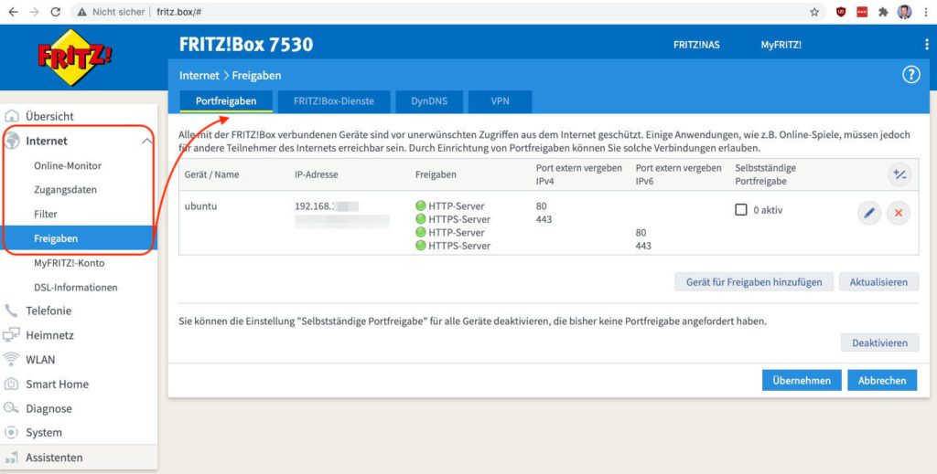937x474 pixels.
Task: Edit ubuntu port sharing with pencil icon
Action: (x=869, y=213)
